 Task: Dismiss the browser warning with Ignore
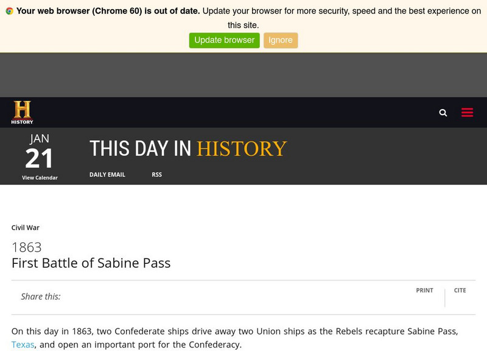coord(281,40)
